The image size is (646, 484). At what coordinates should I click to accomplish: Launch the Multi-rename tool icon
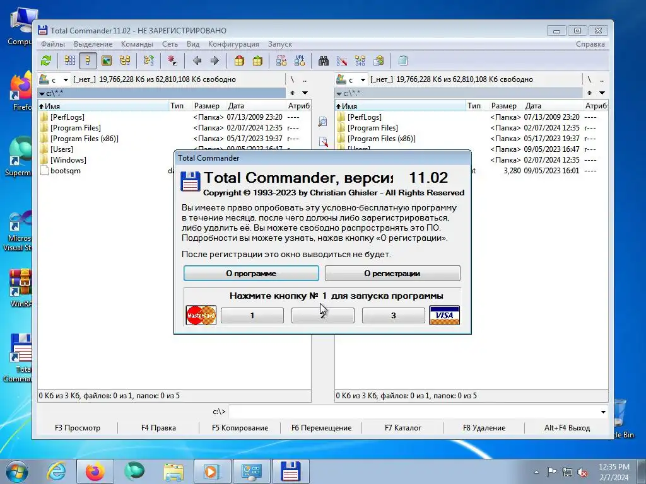pyautogui.click(x=342, y=61)
